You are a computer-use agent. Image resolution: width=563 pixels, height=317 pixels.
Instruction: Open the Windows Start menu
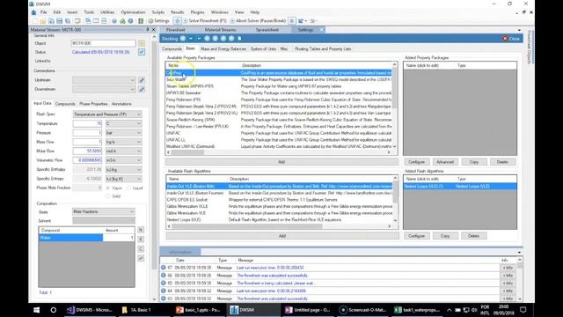(36, 310)
